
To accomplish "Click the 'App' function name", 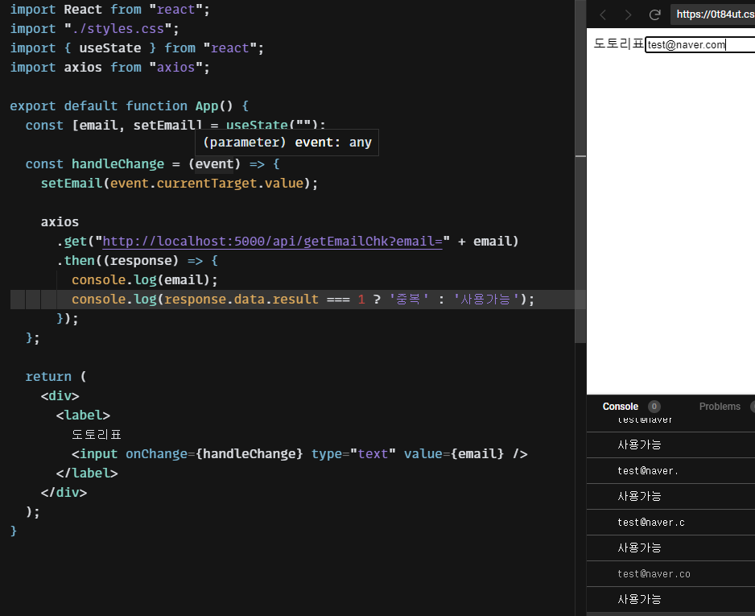I will pyautogui.click(x=207, y=106).
